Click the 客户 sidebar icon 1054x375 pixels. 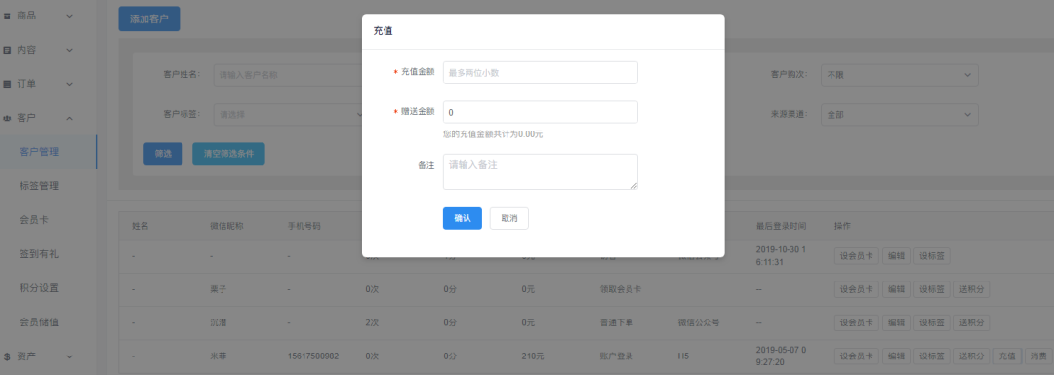8,118
